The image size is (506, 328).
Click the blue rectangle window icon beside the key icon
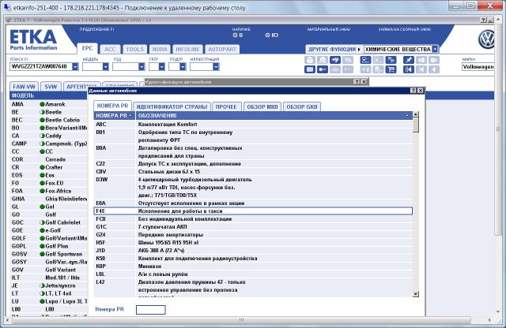(x=309, y=69)
